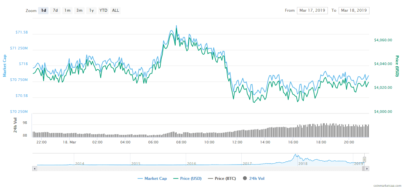Click the scrollbar track below 2015
This screenshot has width=403, height=187.
coord(136,168)
